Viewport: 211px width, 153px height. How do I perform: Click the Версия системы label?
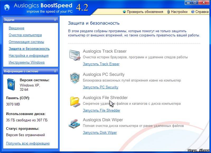(35, 80)
